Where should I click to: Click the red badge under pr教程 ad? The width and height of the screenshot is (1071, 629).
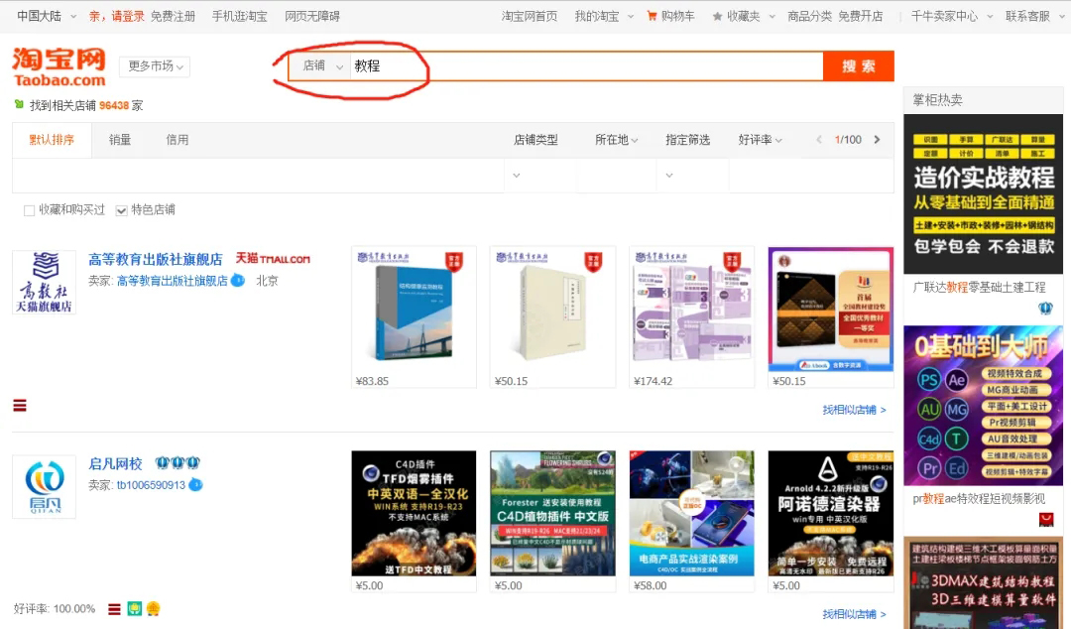coord(1046,520)
